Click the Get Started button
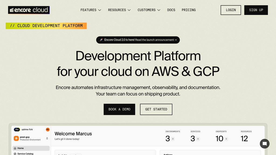 point(156,109)
